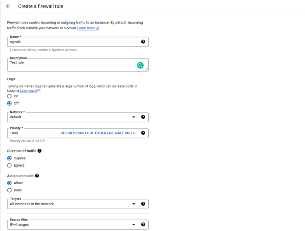Viewport: 305px width, 231px height.
Task: Click the resize handle of Description box
Action: point(147,70)
